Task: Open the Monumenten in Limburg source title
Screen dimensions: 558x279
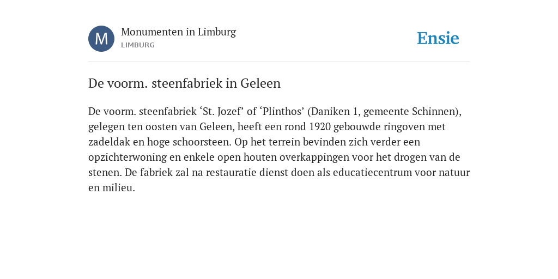Action: pos(178,32)
